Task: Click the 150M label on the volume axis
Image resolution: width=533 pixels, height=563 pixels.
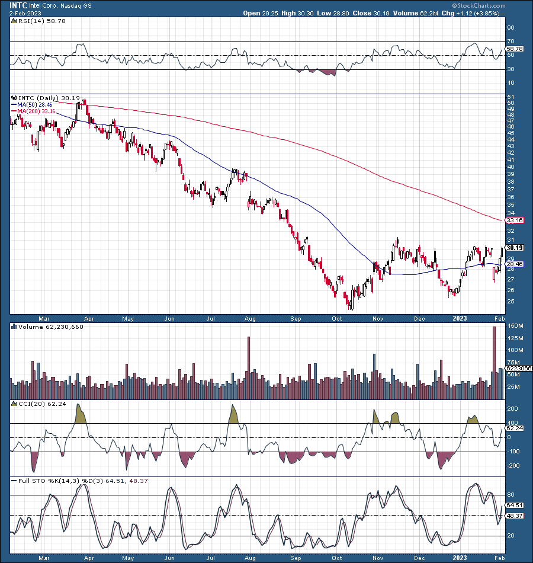Action: tap(515, 326)
